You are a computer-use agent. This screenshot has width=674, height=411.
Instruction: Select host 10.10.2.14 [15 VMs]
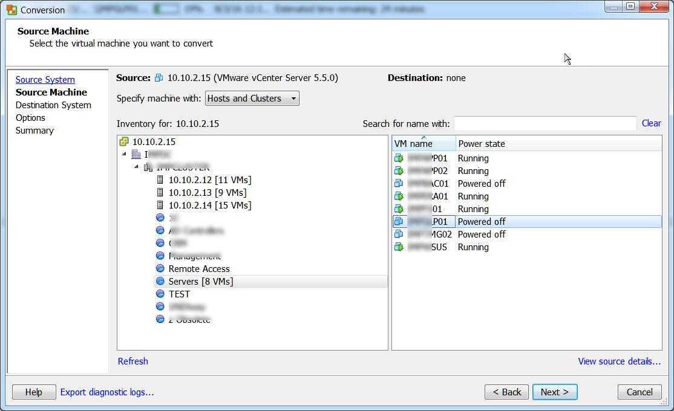click(x=210, y=205)
